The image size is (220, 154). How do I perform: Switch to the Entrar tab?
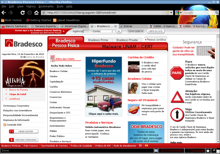(x=134, y=26)
